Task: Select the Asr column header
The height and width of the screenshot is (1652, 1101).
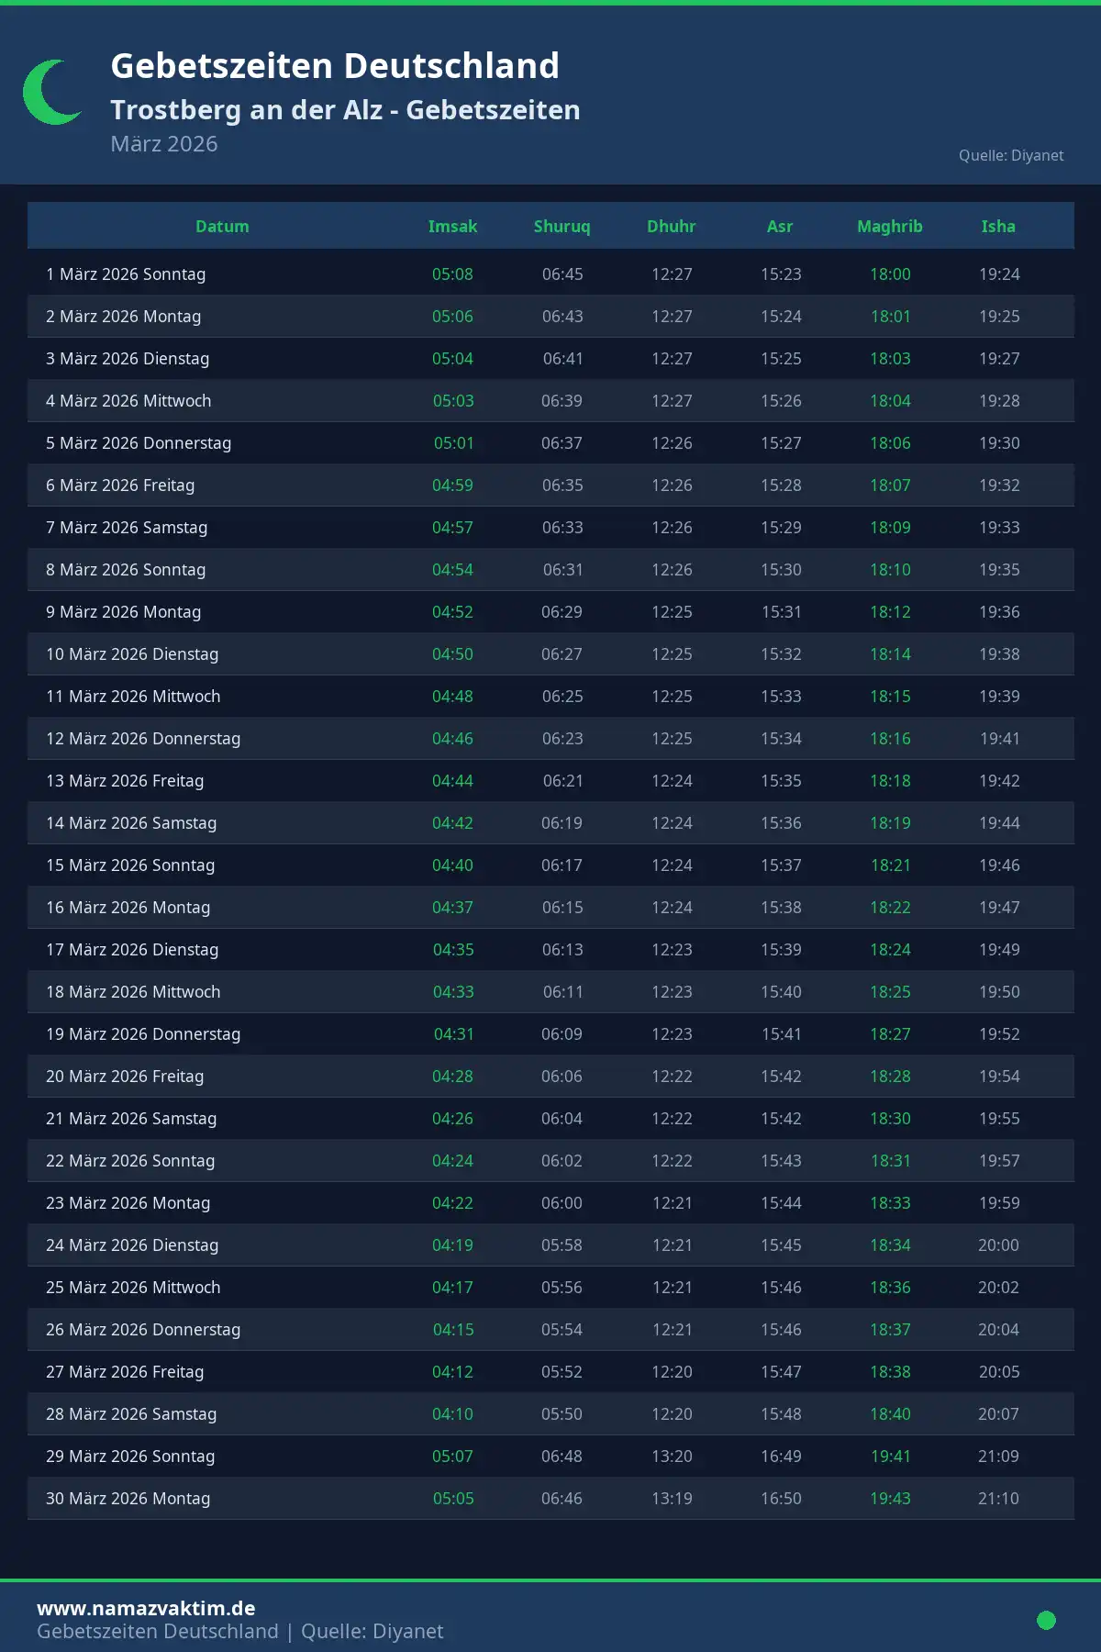Action: pos(780,227)
